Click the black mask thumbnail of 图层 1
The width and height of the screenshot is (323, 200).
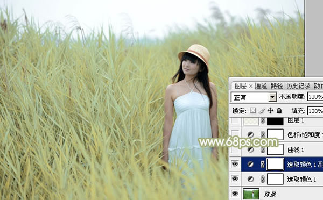(x=275, y=121)
